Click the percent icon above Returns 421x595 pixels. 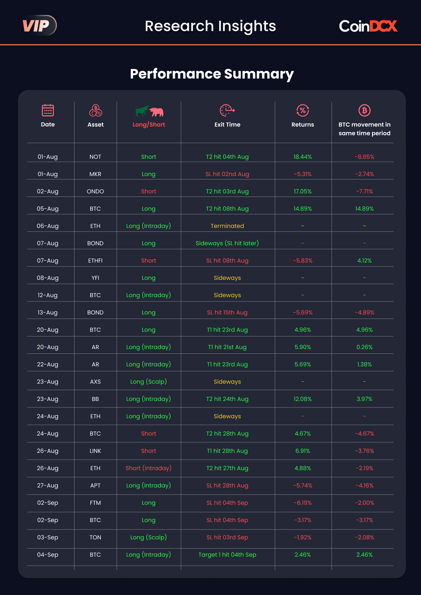click(x=303, y=110)
